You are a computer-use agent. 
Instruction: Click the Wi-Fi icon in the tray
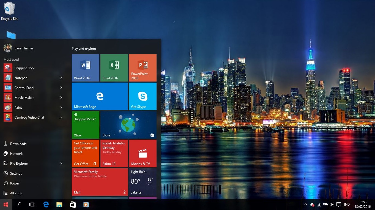(x=319, y=205)
